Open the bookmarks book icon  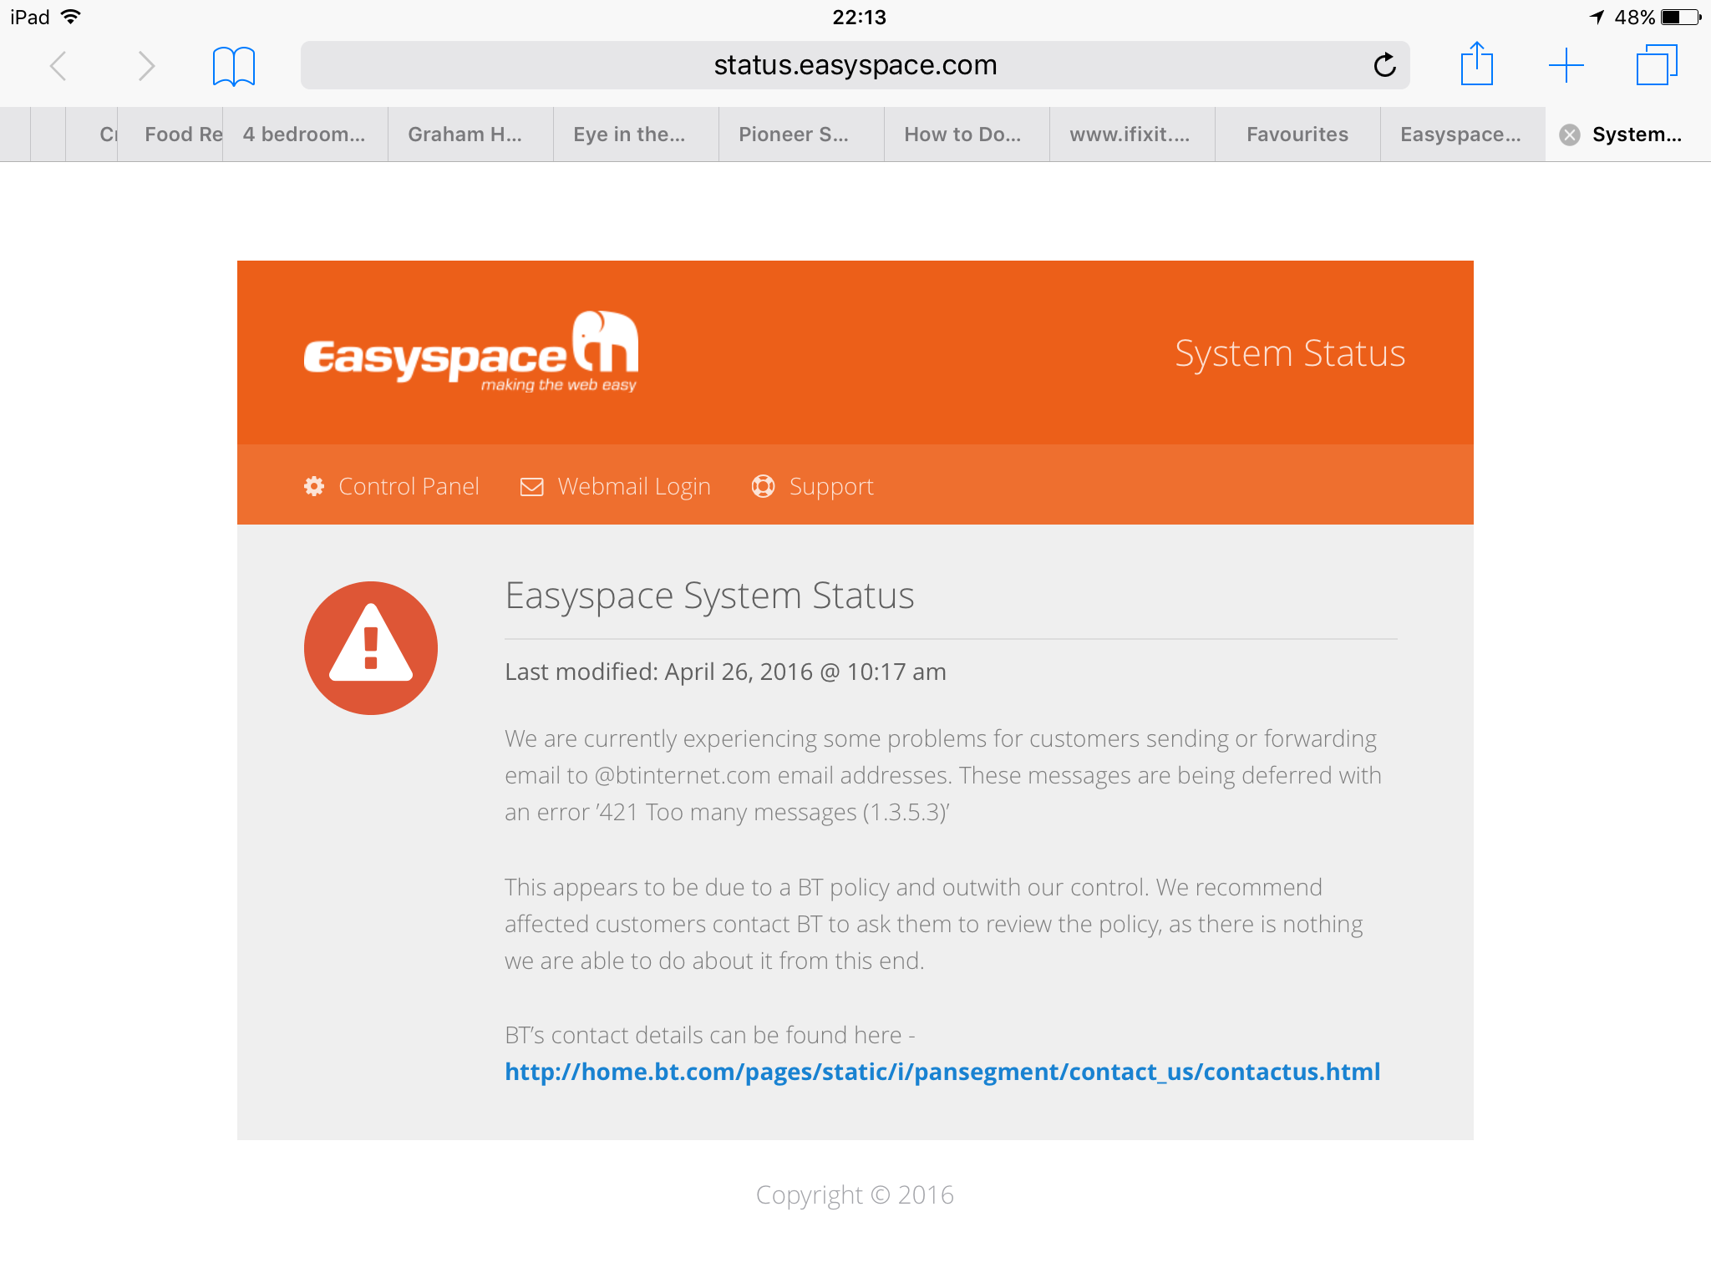pyautogui.click(x=234, y=66)
